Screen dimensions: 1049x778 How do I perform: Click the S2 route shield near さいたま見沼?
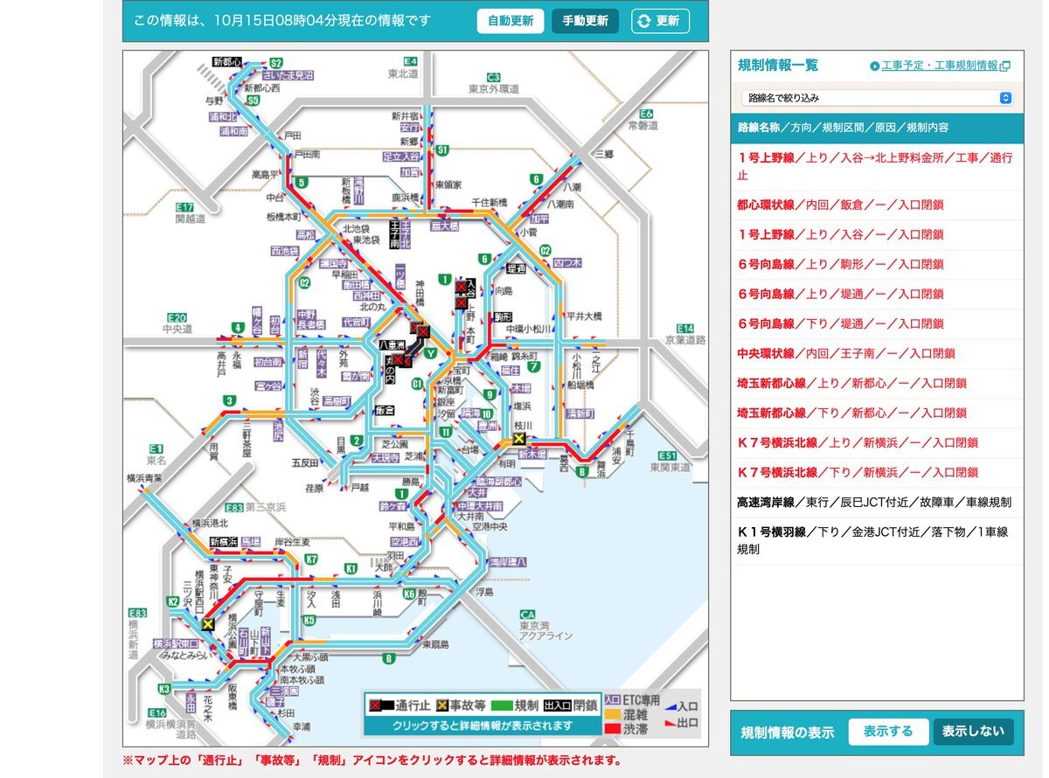[275, 63]
